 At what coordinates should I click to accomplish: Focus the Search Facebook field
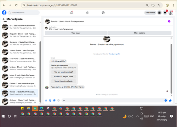click(x=24, y=13)
